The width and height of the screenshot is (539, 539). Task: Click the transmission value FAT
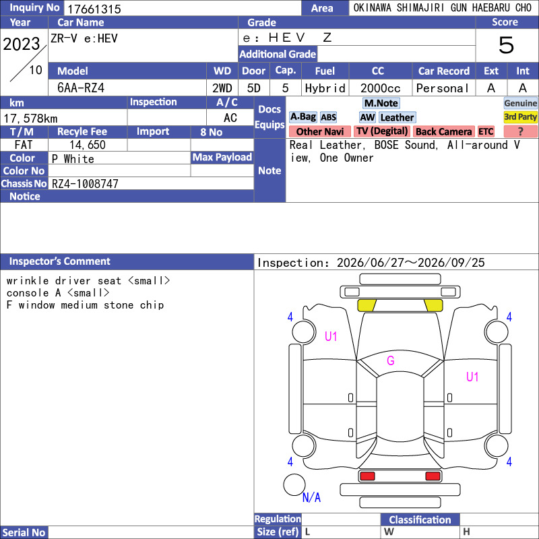point(24,145)
